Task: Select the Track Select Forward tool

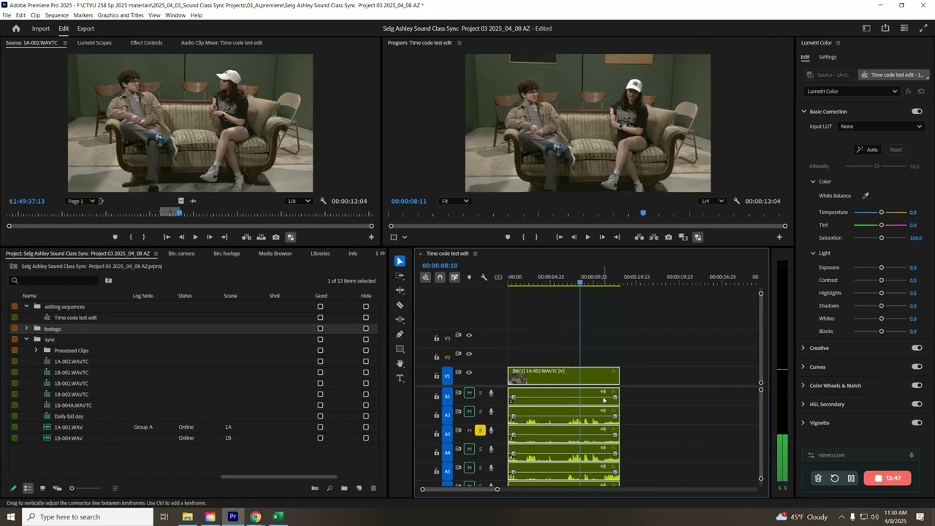Action: click(x=400, y=276)
